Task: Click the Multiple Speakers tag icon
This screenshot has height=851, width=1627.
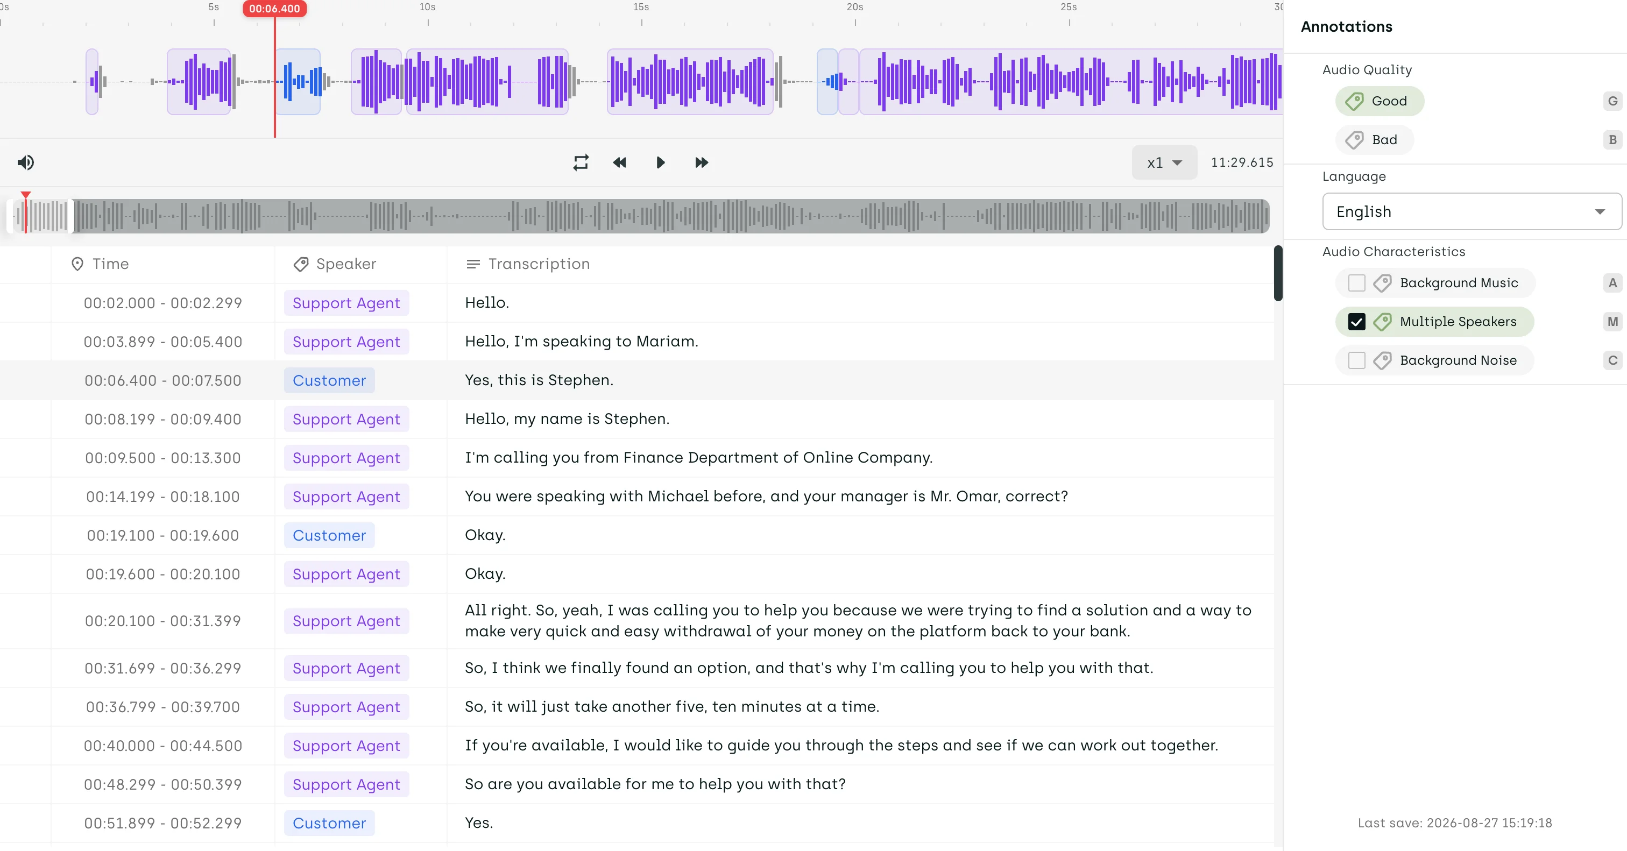Action: click(x=1382, y=322)
